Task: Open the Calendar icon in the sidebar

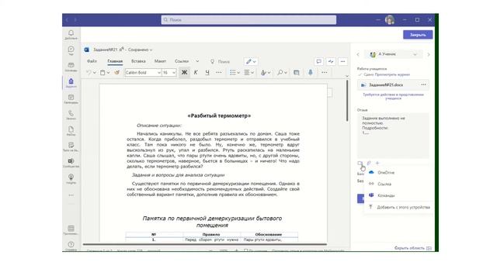Action: tap(71, 98)
